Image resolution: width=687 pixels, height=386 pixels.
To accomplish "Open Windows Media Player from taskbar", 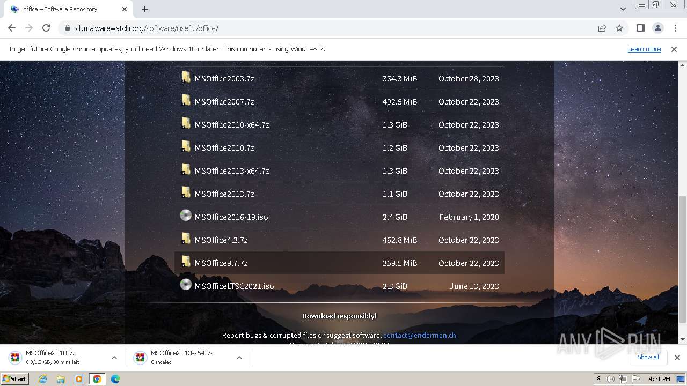I will pyautogui.click(x=79, y=379).
